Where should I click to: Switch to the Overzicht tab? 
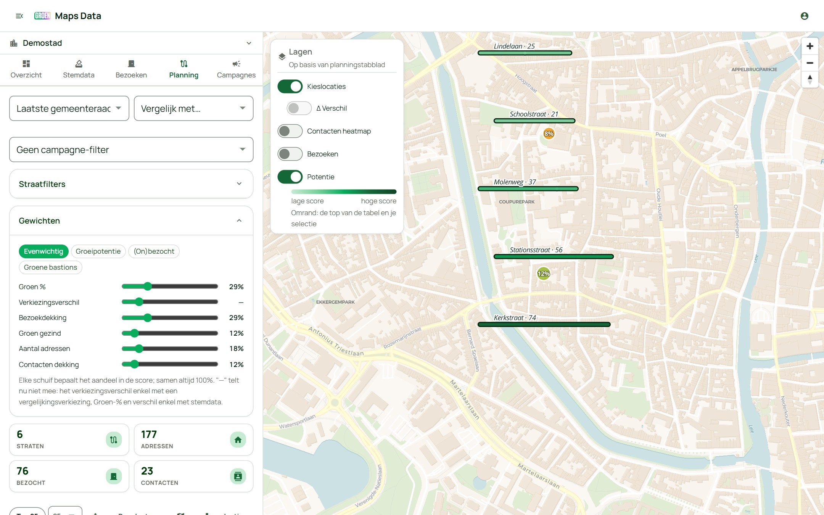26,69
